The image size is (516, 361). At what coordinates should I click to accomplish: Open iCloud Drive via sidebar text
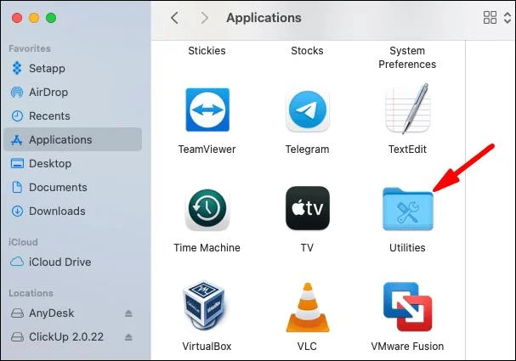(60, 262)
